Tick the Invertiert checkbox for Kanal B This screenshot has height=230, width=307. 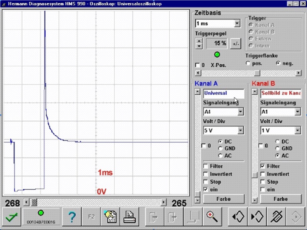click(x=263, y=174)
